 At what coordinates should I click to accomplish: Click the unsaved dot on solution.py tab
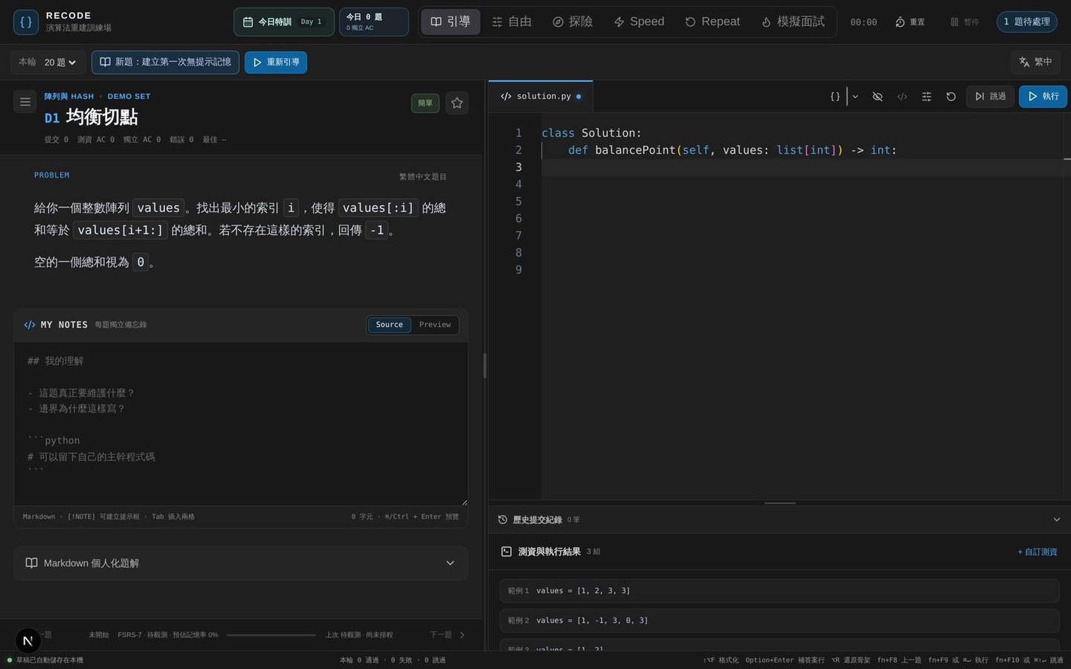coord(579,97)
